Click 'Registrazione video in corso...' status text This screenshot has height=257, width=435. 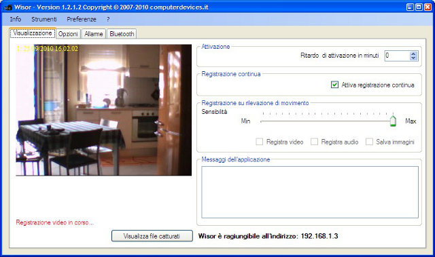click(x=54, y=222)
